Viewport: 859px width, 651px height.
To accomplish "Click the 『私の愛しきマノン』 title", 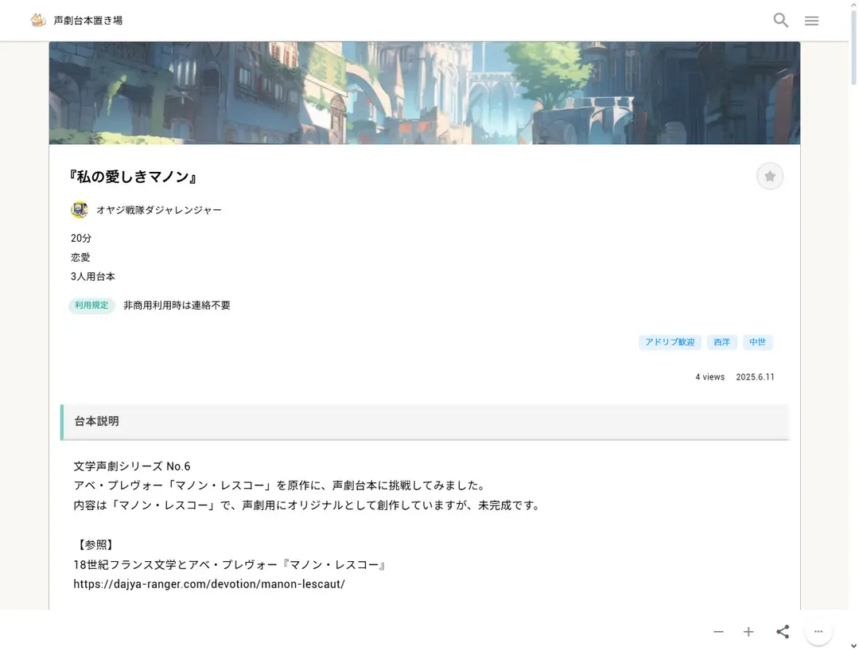I will tap(133, 177).
